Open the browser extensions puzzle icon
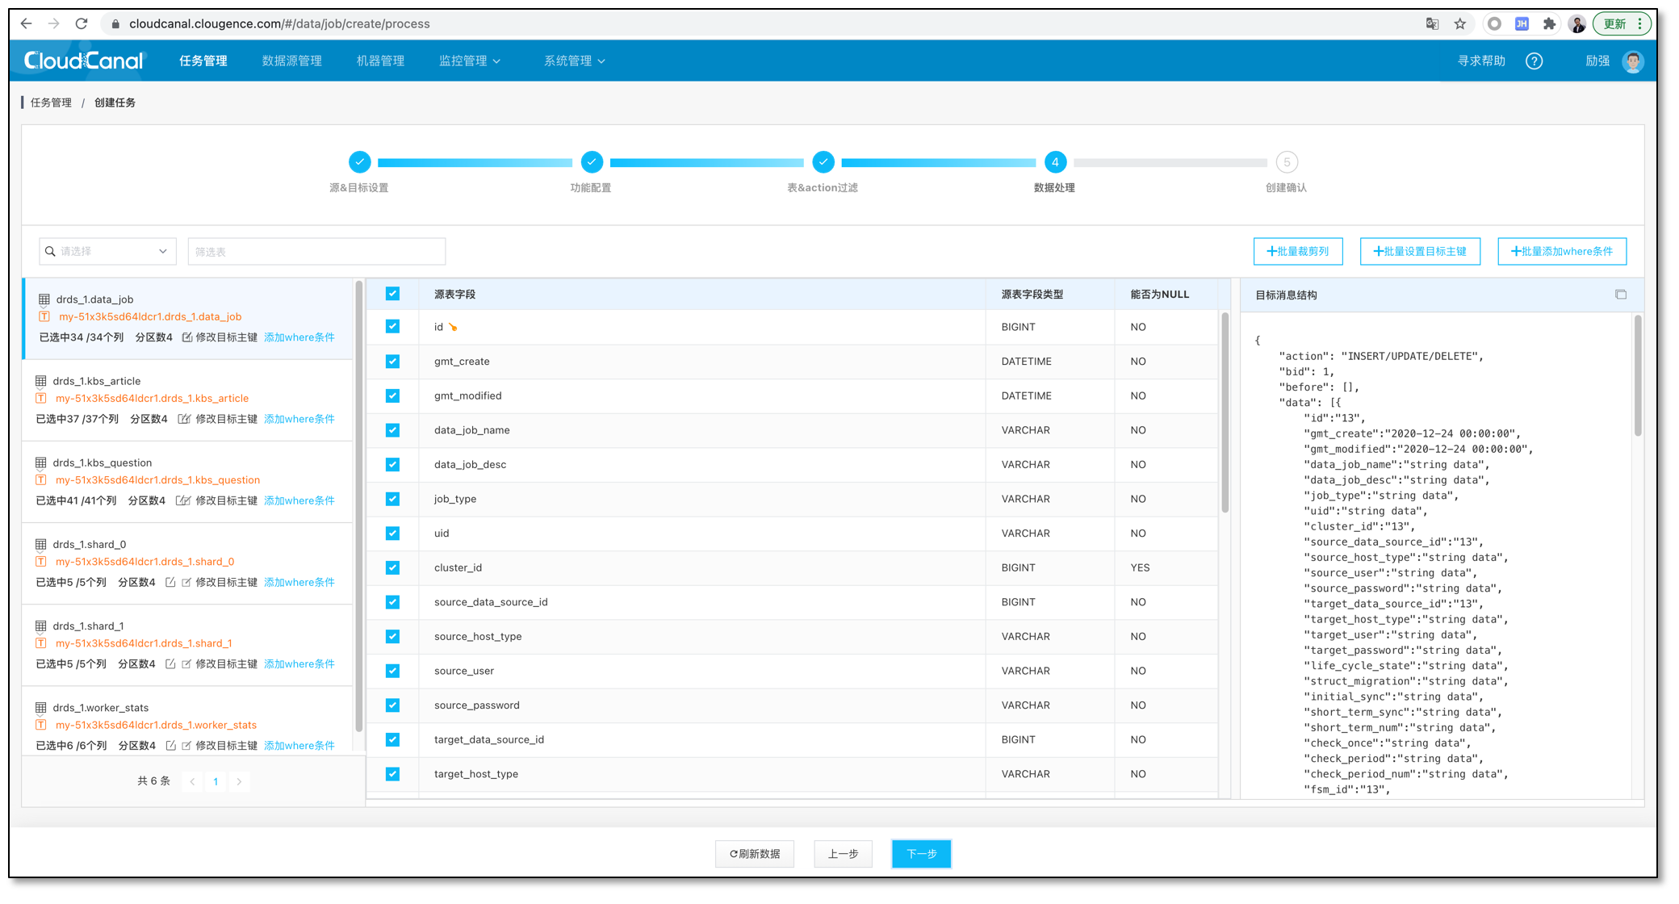The width and height of the screenshot is (1679, 904). tap(1548, 24)
